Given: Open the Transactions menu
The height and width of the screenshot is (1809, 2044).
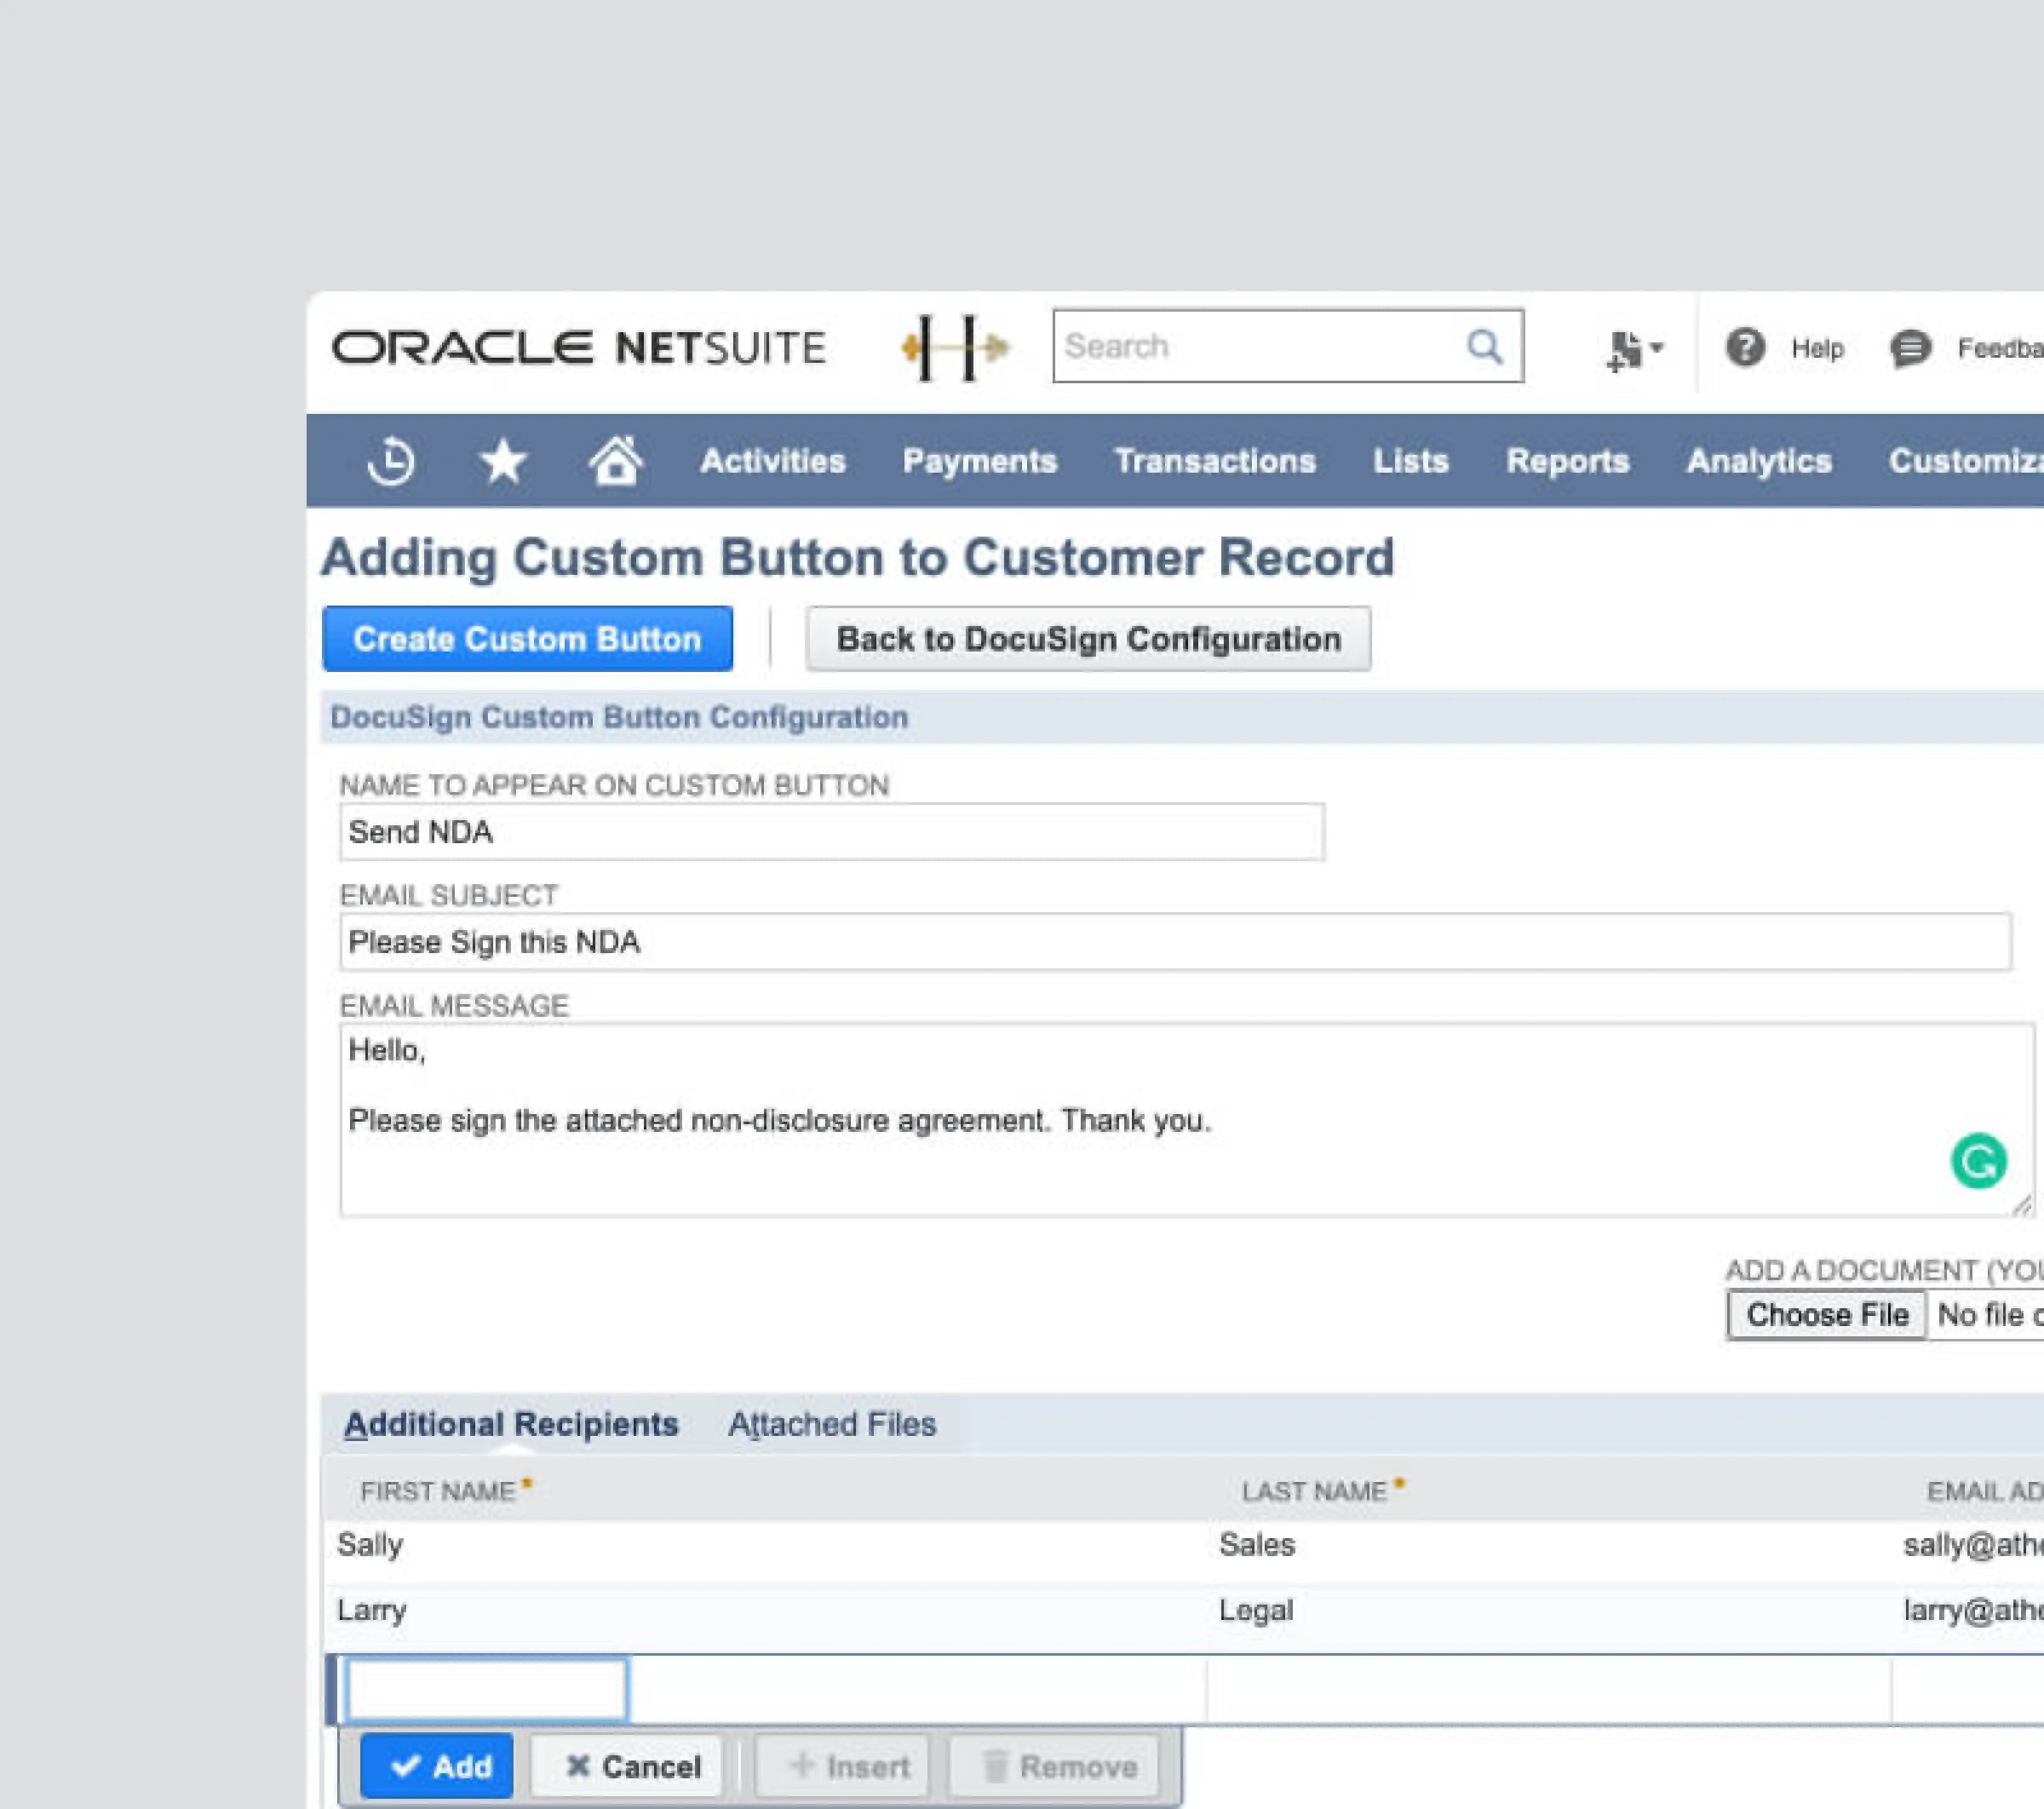Looking at the screenshot, I should click(x=1214, y=461).
